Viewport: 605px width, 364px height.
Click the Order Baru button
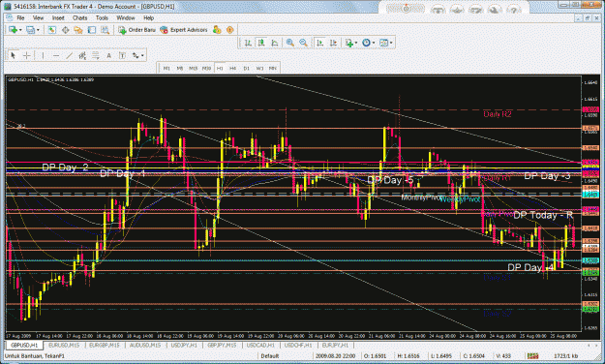(x=136, y=30)
